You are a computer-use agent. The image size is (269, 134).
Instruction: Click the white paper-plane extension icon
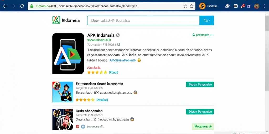[227, 6]
